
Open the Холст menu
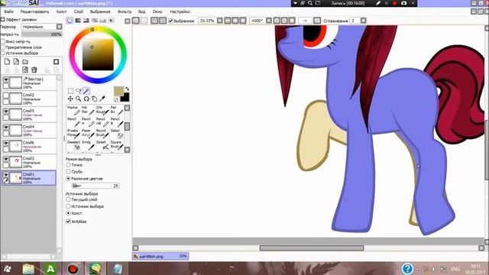coord(61,11)
